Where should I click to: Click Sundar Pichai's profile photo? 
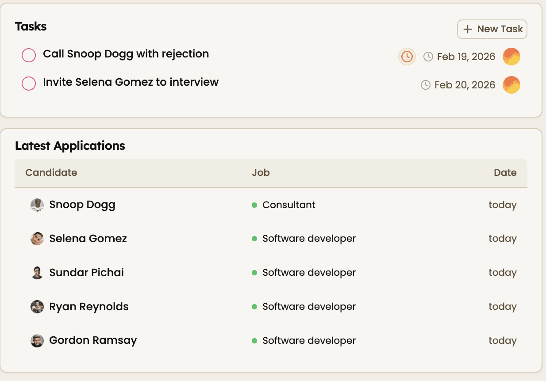pyautogui.click(x=37, y=273)
